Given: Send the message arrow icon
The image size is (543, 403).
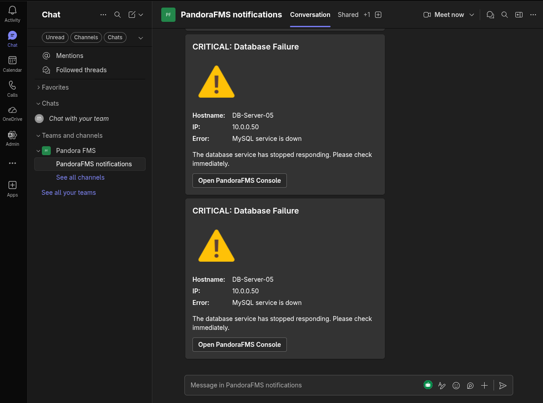Looking at the screenshot, I should [x=503, y=386].
